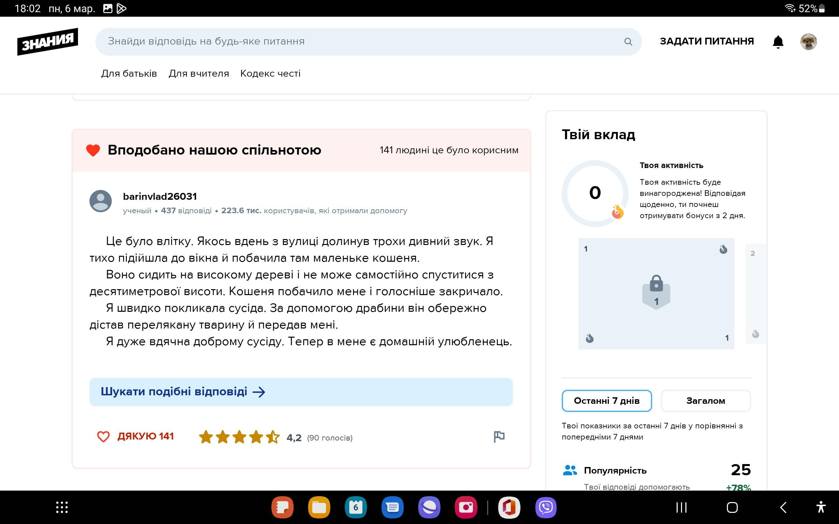
Task: Open the notifications bell
Action: [x=778, y=42]
